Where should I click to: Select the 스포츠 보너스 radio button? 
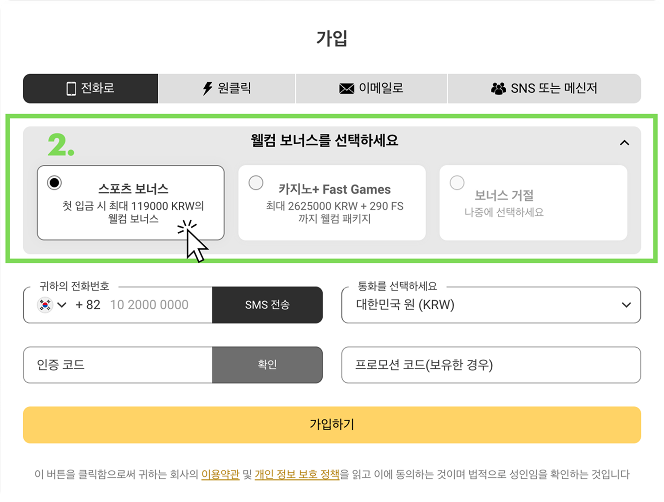coord(54,183)
